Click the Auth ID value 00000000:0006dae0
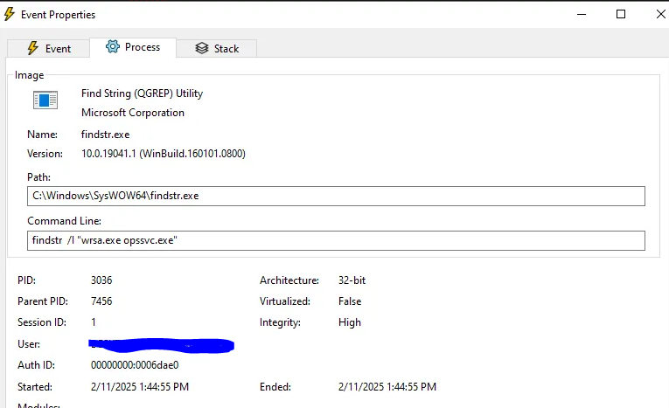This screenshot has height=408, width=669. coord(135,365)
